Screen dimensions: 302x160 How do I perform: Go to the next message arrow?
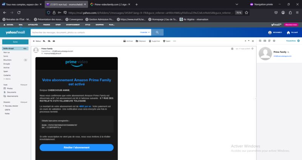[x=249, y=41]
